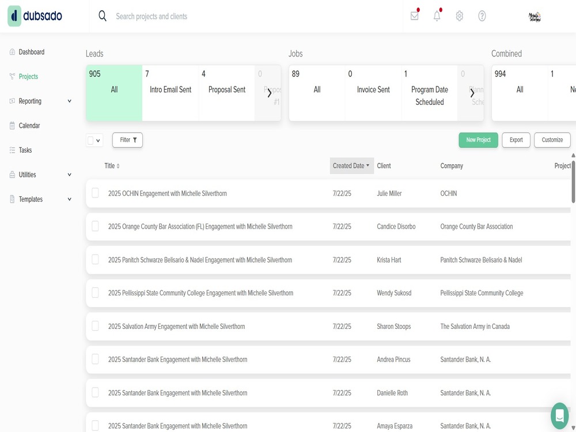Open the Tasks page
This screenshot has height=432, width=576.
[25, 150]
